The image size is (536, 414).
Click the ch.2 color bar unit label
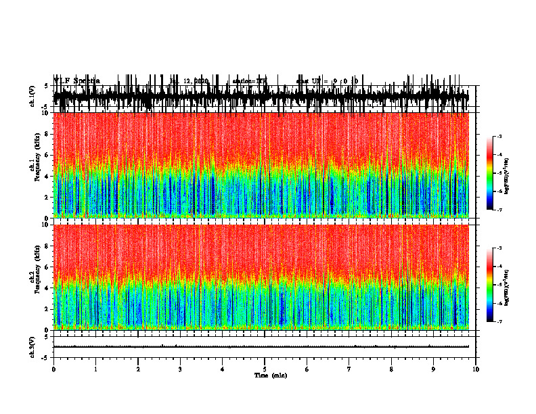(507, 287)
